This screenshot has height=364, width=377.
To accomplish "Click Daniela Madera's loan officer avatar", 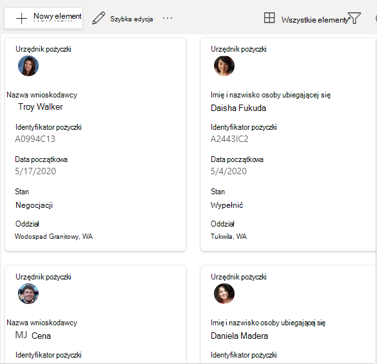I will point(224,294).
